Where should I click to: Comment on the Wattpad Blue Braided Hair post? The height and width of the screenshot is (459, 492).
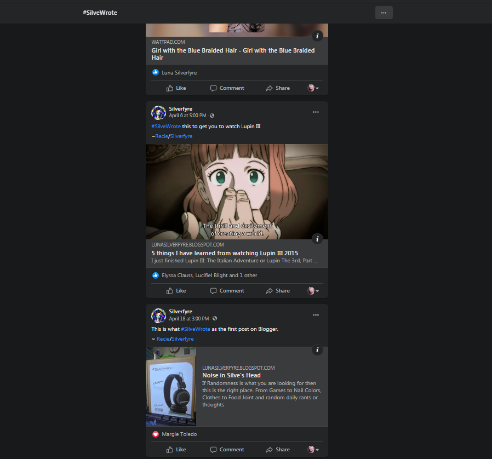point(227,88)
